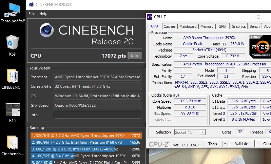This screenshot has height=164, width=271.
Task: Click the Processor field in Your System
Action: [97, 77]
